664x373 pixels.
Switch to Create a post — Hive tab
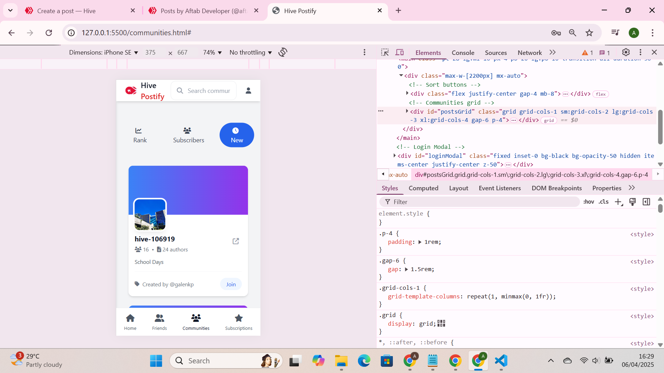tap(80, 11)
